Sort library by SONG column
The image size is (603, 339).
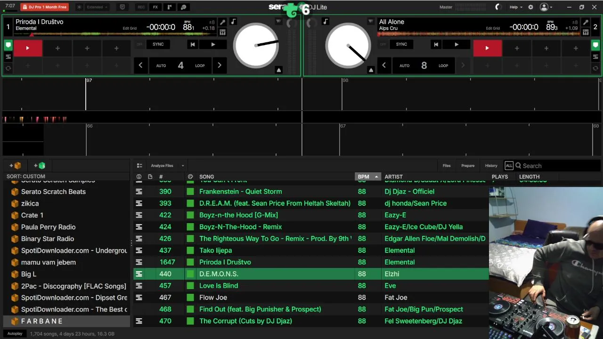tap(206, 177)
